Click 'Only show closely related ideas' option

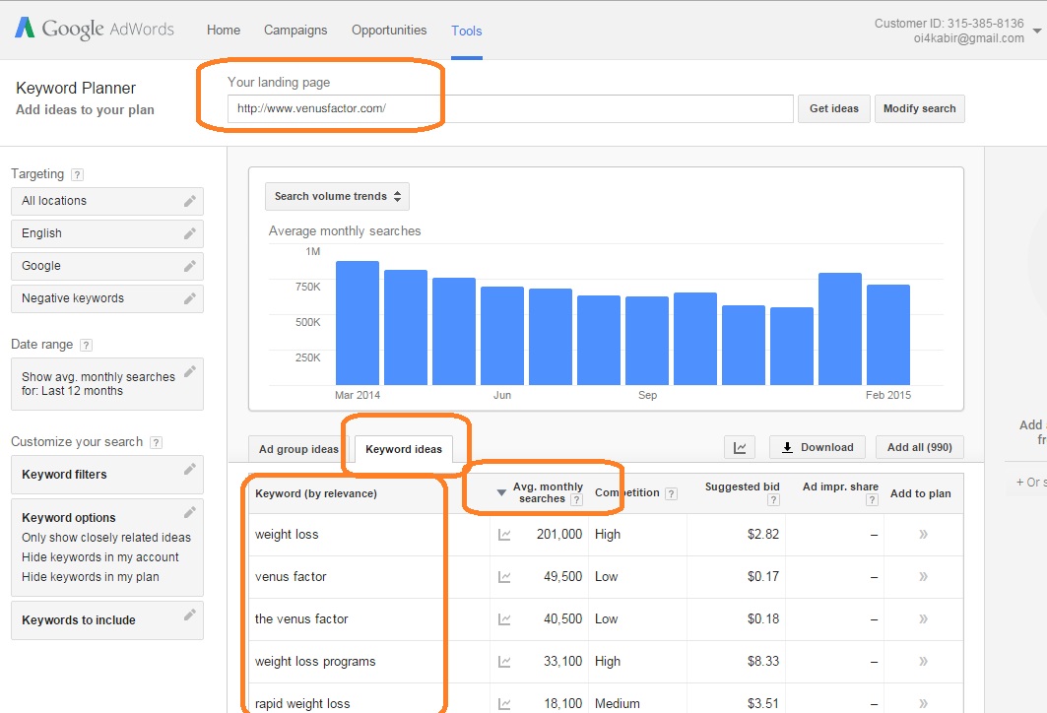(106, 538)
